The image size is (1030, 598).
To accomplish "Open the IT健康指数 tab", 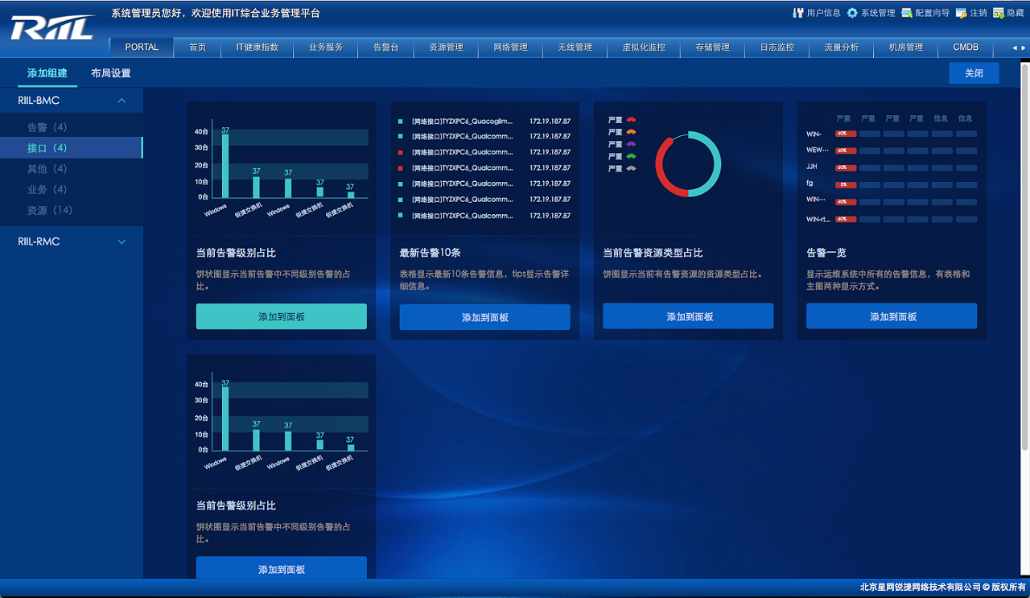I will [257, 47].
